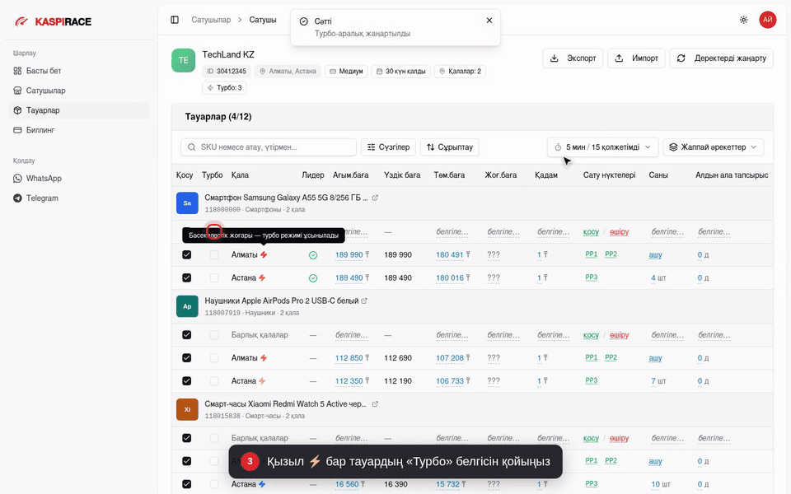This screenshot has width=791, height=494.
Task: Refresh data with Деректерді жаңарту button
Action: point(722,58)
